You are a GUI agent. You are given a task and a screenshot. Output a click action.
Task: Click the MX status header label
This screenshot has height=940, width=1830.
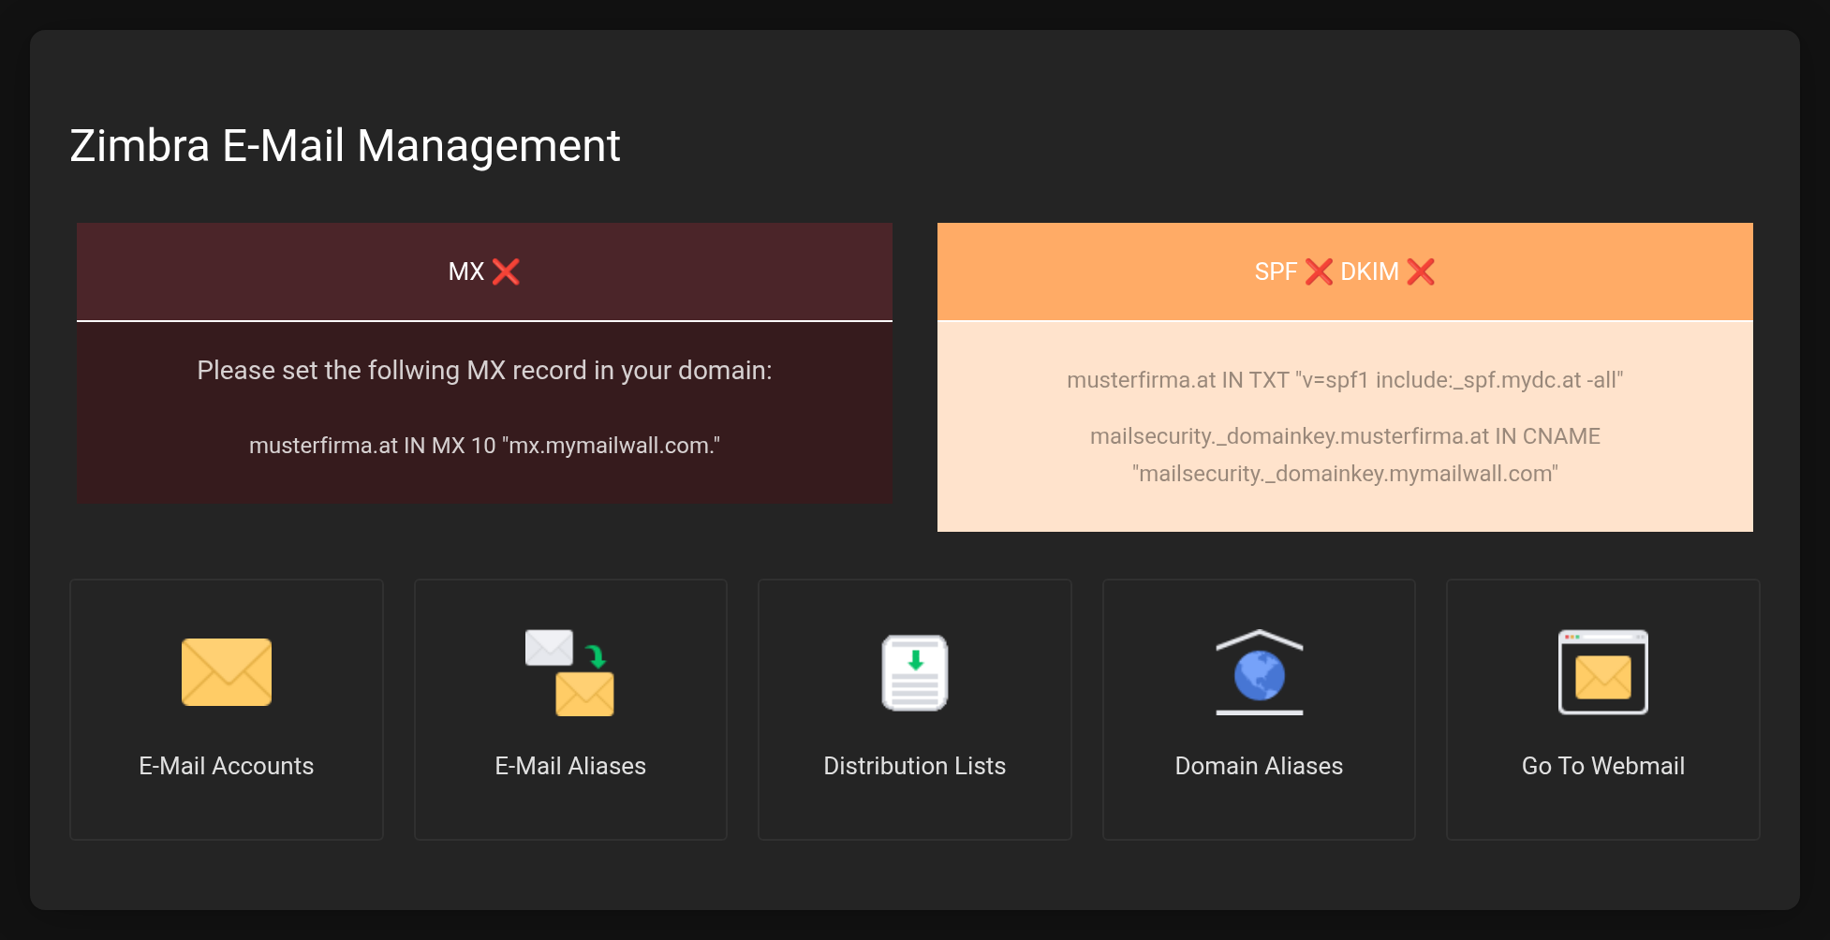coord(466,272)
